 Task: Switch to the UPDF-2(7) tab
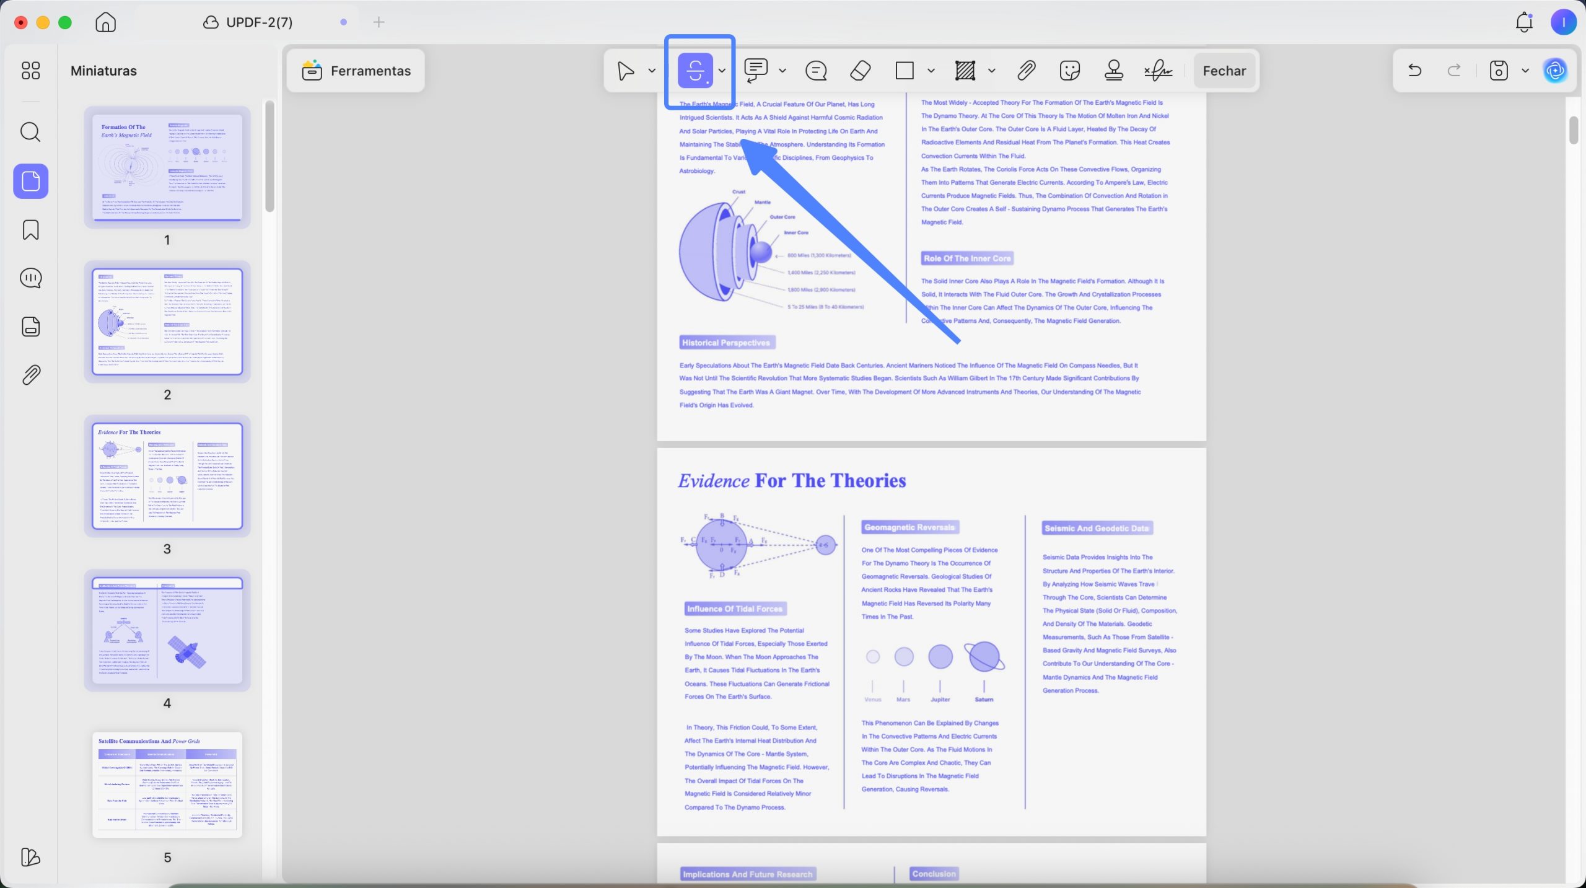(x=248, y=22)
